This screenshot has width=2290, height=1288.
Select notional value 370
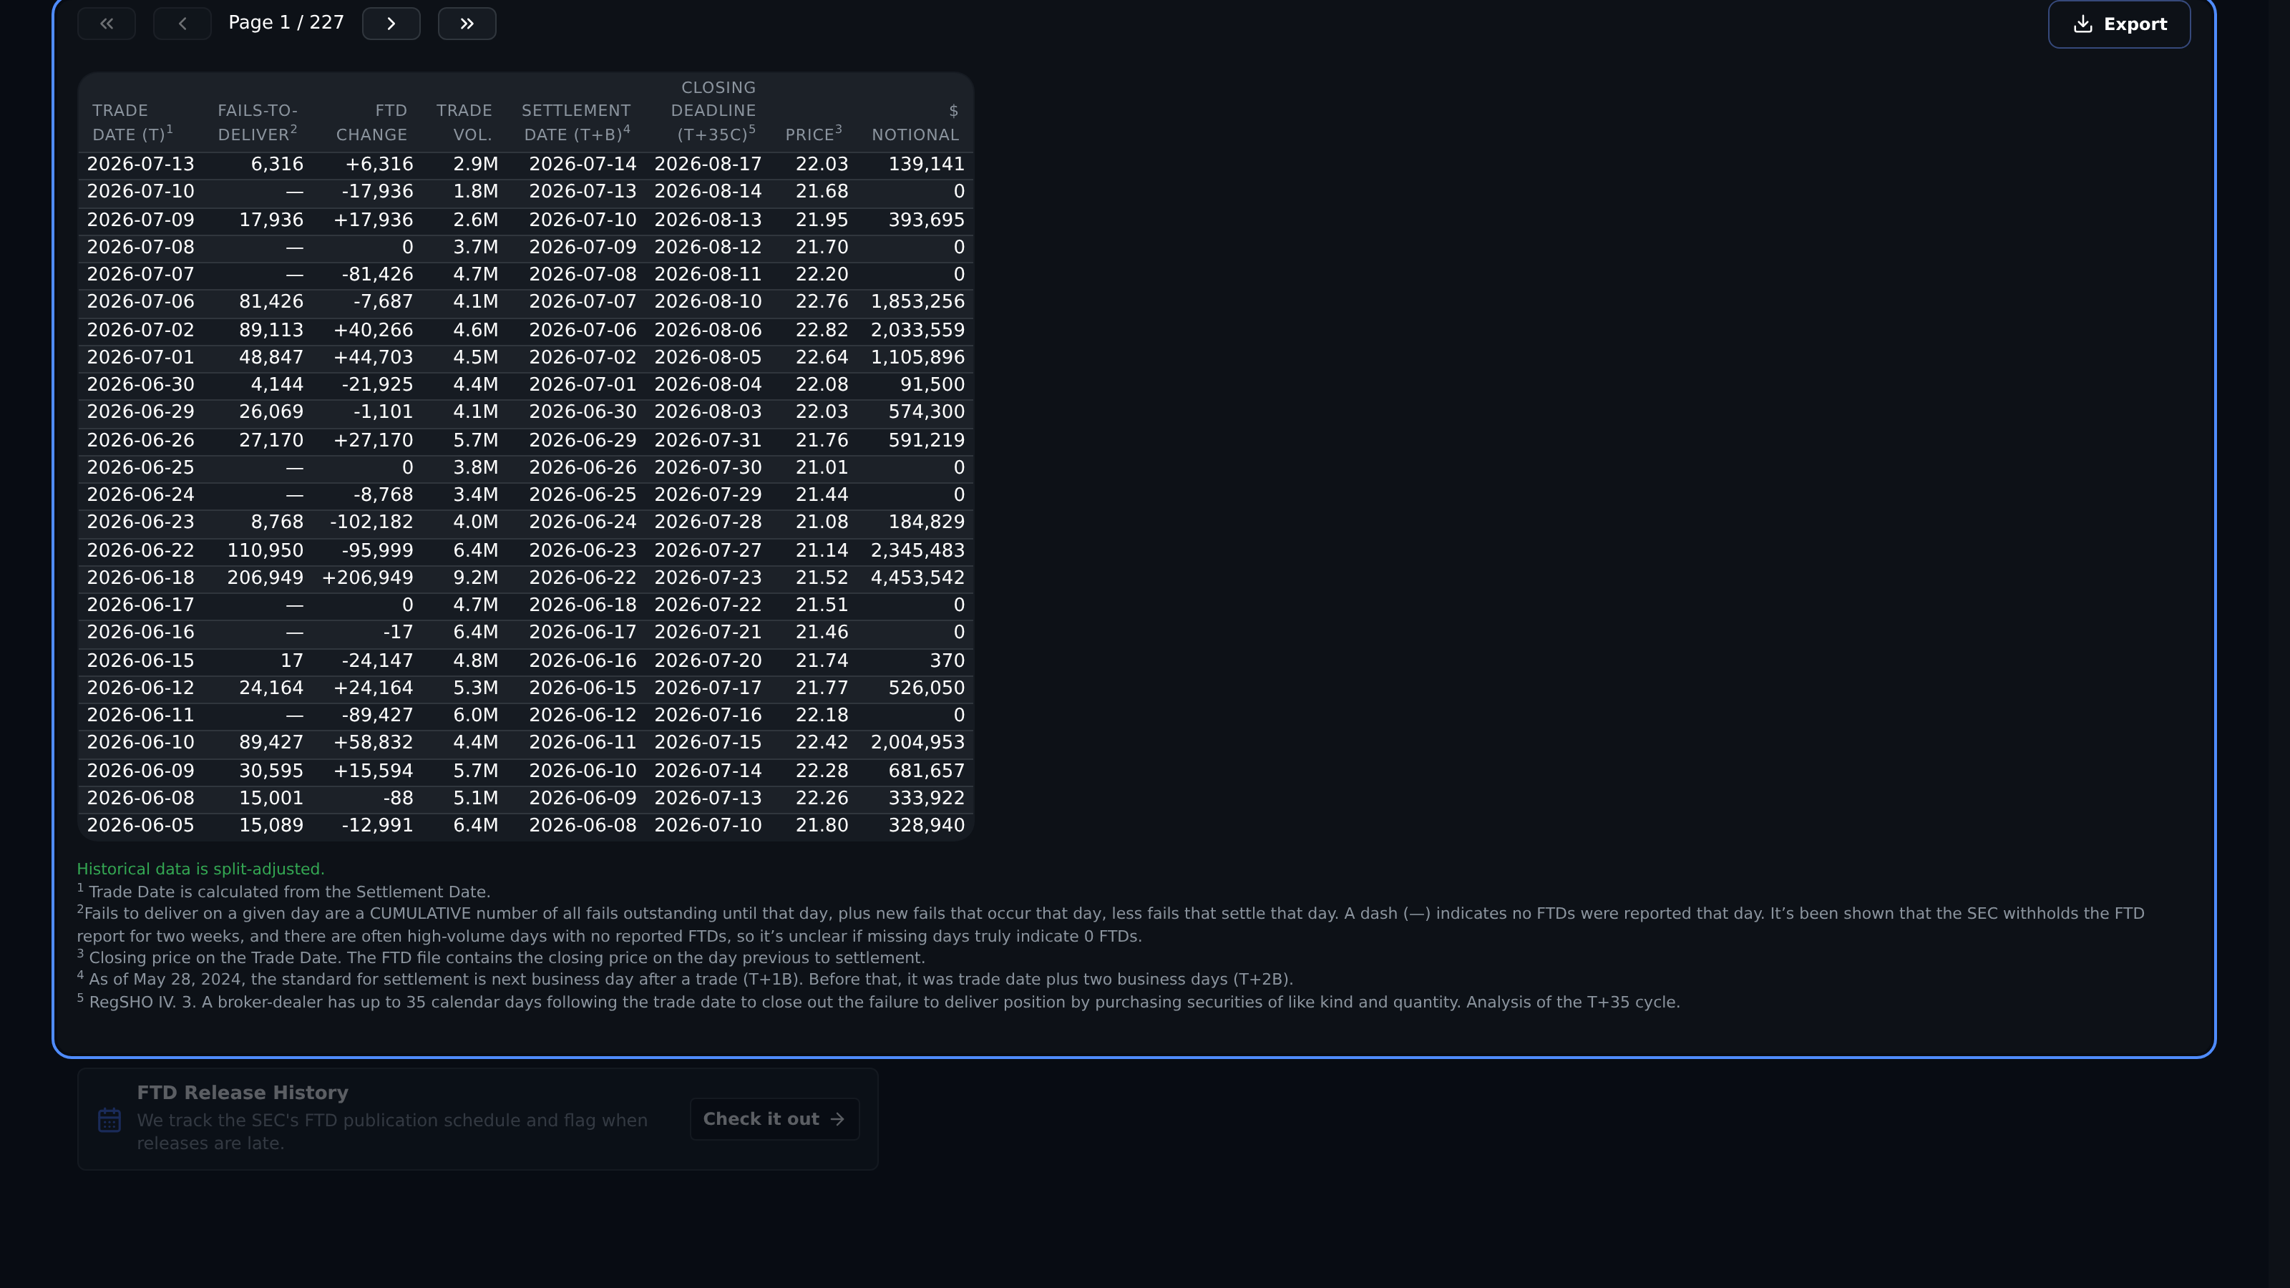click(x=947, y=661)
